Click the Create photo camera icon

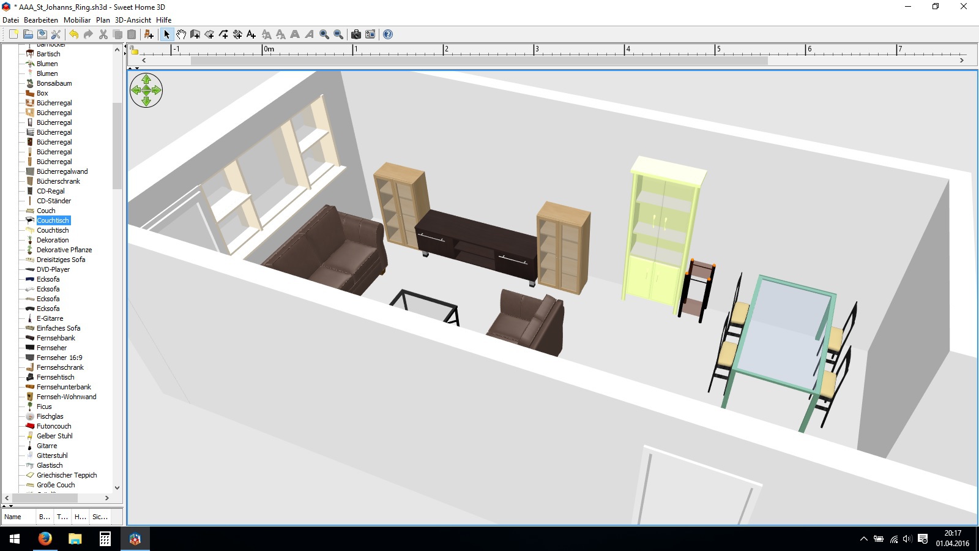pyautogui.click(x=355, y=34)
